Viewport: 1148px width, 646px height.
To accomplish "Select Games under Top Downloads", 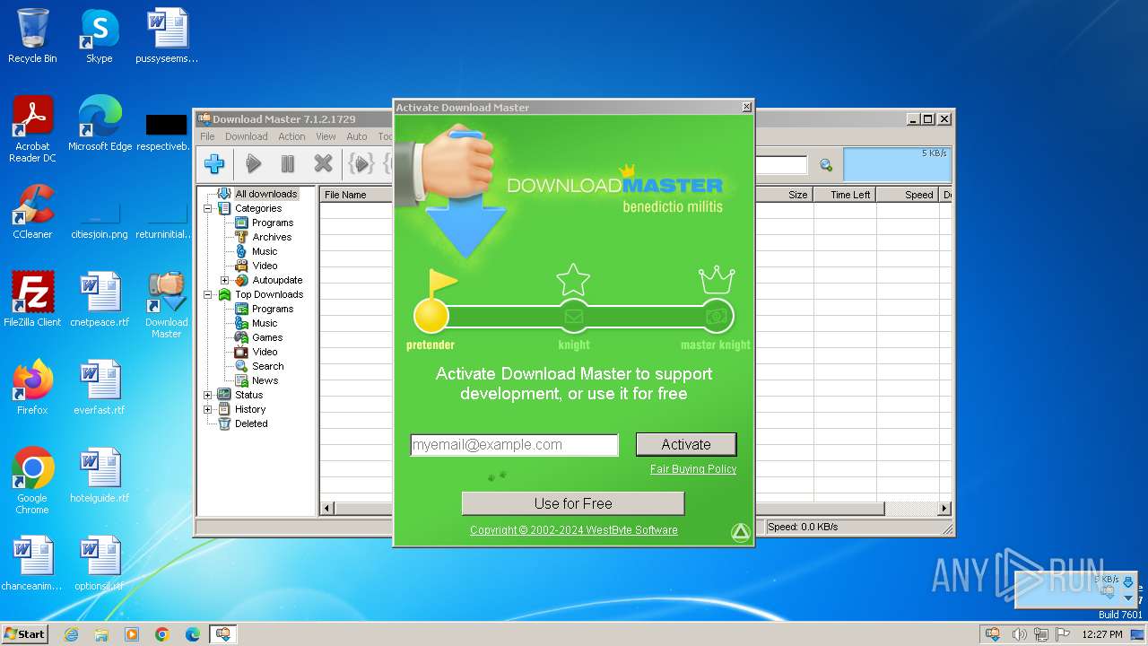I will pyautogui.click(x=267, y=337).
